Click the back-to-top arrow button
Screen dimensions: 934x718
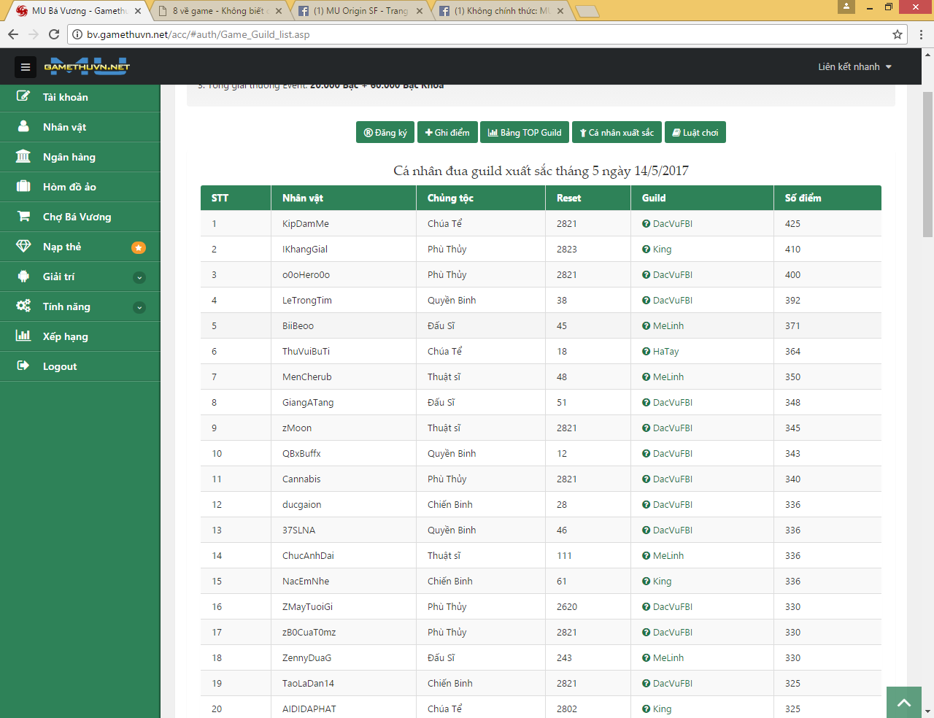pos(904,702)
